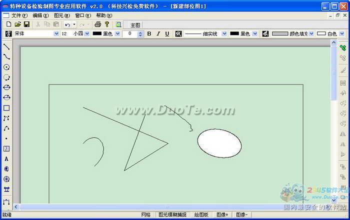Viewport: 350px width, 220px height.
Task: Click the horizontal scrollbar left arrow
Action: (16, 207)
